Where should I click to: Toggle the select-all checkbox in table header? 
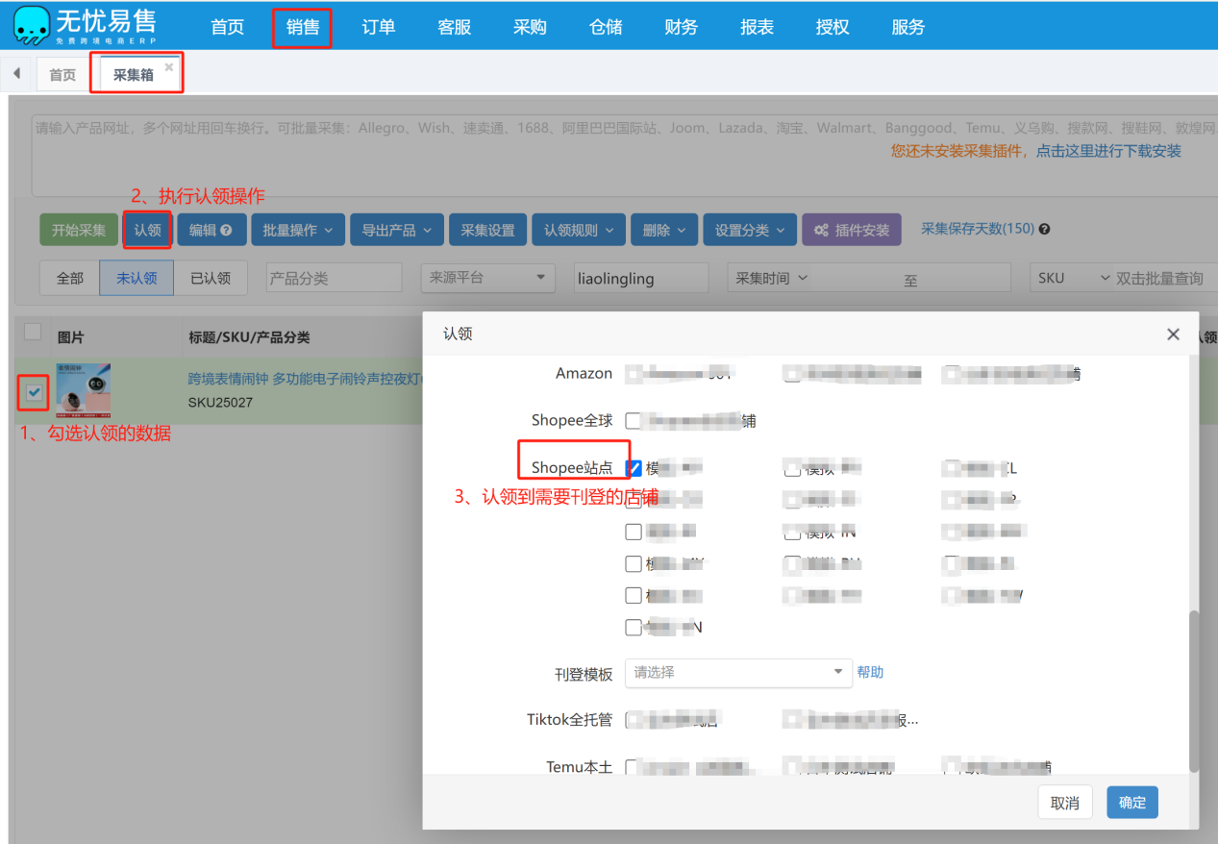click(x=33, y=333)
